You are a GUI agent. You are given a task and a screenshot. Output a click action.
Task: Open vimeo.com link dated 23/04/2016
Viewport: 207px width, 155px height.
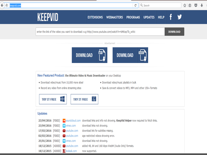pyautogui.click(x=71, y=126)
